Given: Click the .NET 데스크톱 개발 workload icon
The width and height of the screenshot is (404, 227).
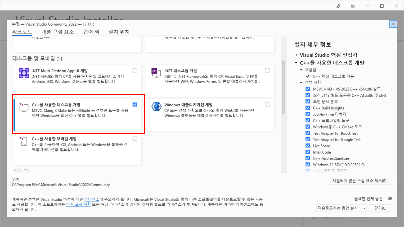Looking at the screenshot, I should pos(156,73).
